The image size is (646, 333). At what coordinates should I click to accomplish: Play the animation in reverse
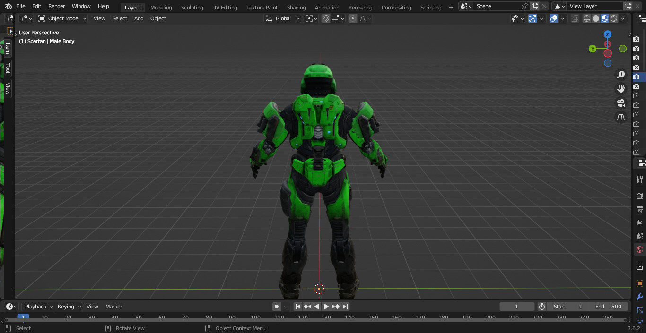coord(317,307)
